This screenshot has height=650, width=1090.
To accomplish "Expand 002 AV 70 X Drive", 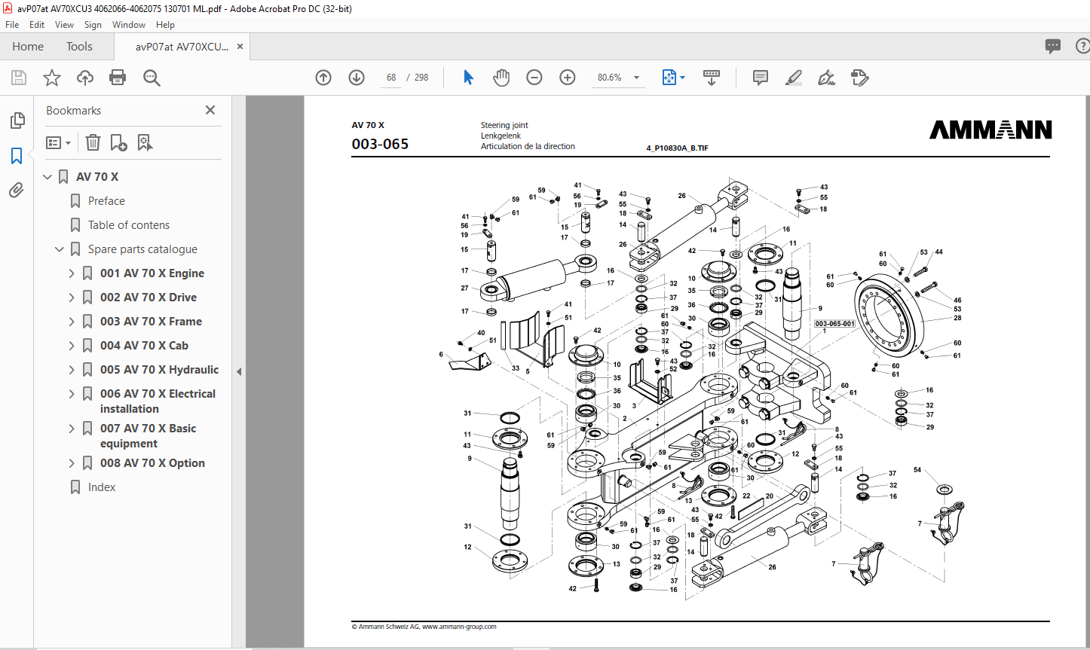I will [72, 298].
